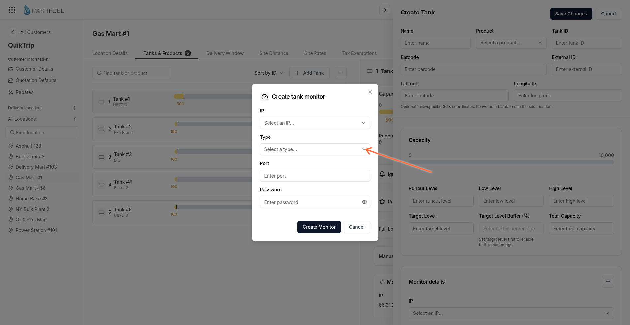630x325 pixels.
Task: Switch to Location Details tab
Action: coord(110,53)
